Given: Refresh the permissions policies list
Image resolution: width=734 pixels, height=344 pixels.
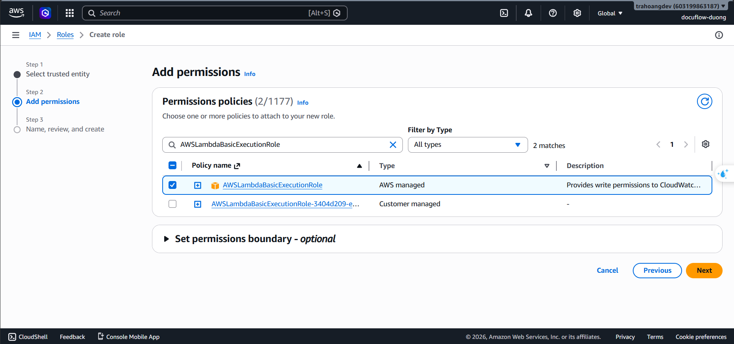Looking at the screenshot, I should coord(704,102).
